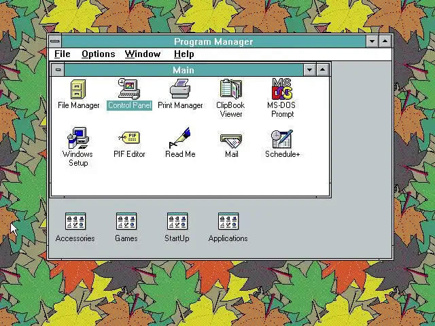Viewport: 435px width, 326px height.
Task: Select the Windows Setup icon
Action: click(78, 138)
